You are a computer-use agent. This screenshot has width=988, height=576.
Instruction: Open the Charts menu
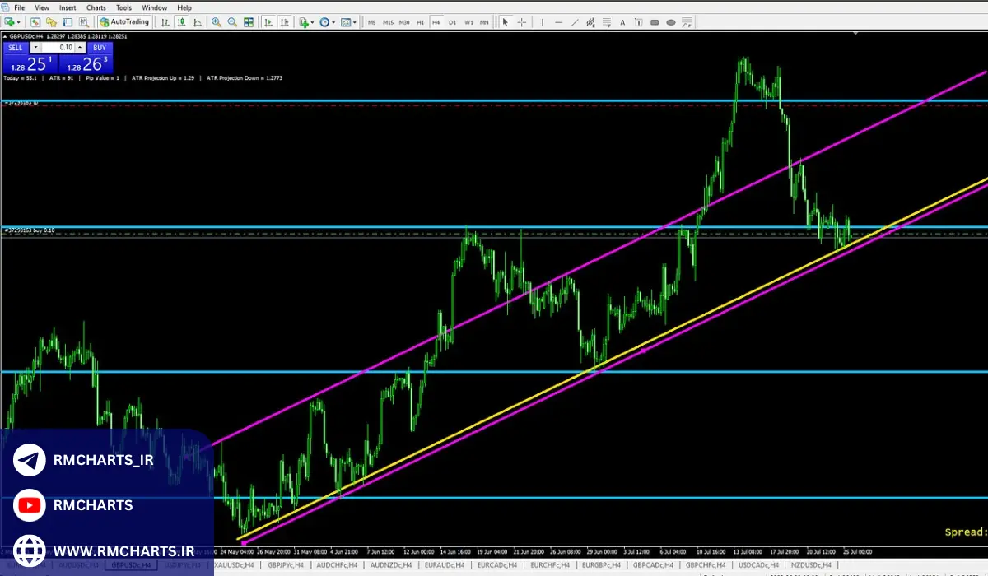pos(96,7)
